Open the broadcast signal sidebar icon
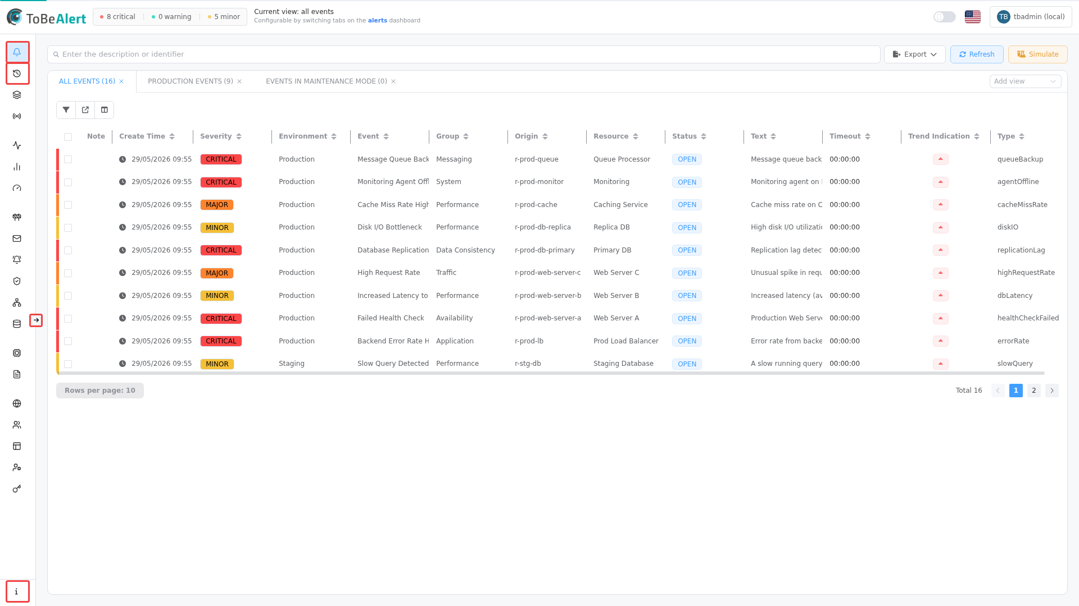The image size is (1079, 606). [17, 116]
